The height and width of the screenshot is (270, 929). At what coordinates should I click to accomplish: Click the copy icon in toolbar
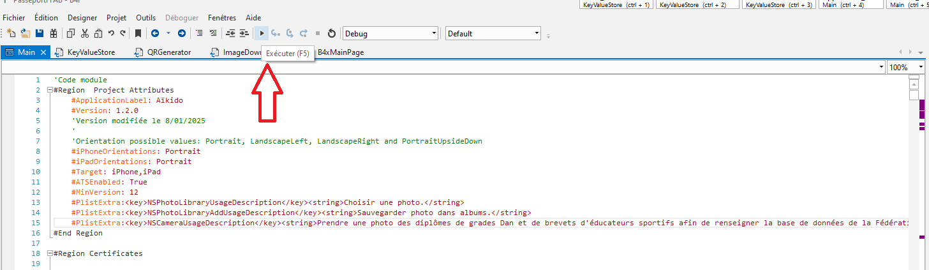point(71,33)
